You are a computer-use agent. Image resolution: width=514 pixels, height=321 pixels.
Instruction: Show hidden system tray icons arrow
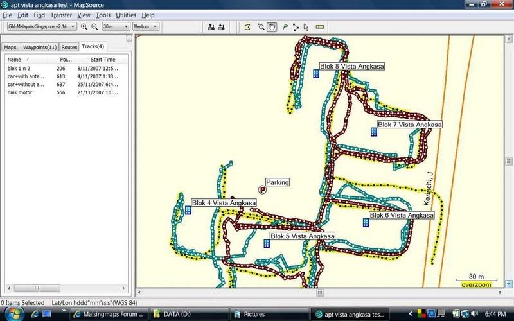coord(411,314)
